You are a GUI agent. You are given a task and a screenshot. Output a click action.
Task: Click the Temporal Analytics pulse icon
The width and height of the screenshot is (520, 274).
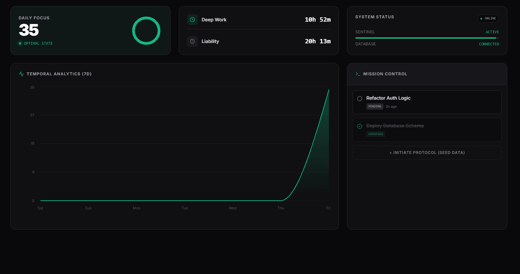[21, 74]
